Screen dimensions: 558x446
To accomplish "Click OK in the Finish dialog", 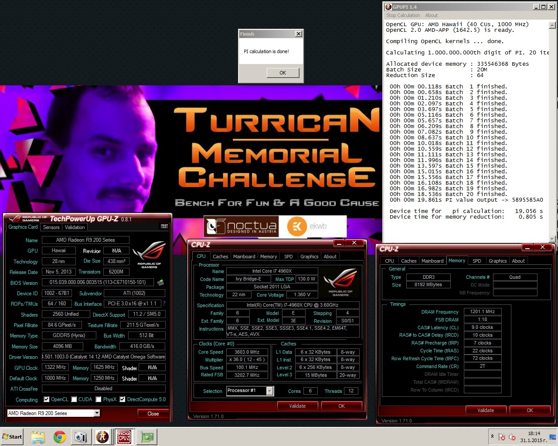I will 283,73.
